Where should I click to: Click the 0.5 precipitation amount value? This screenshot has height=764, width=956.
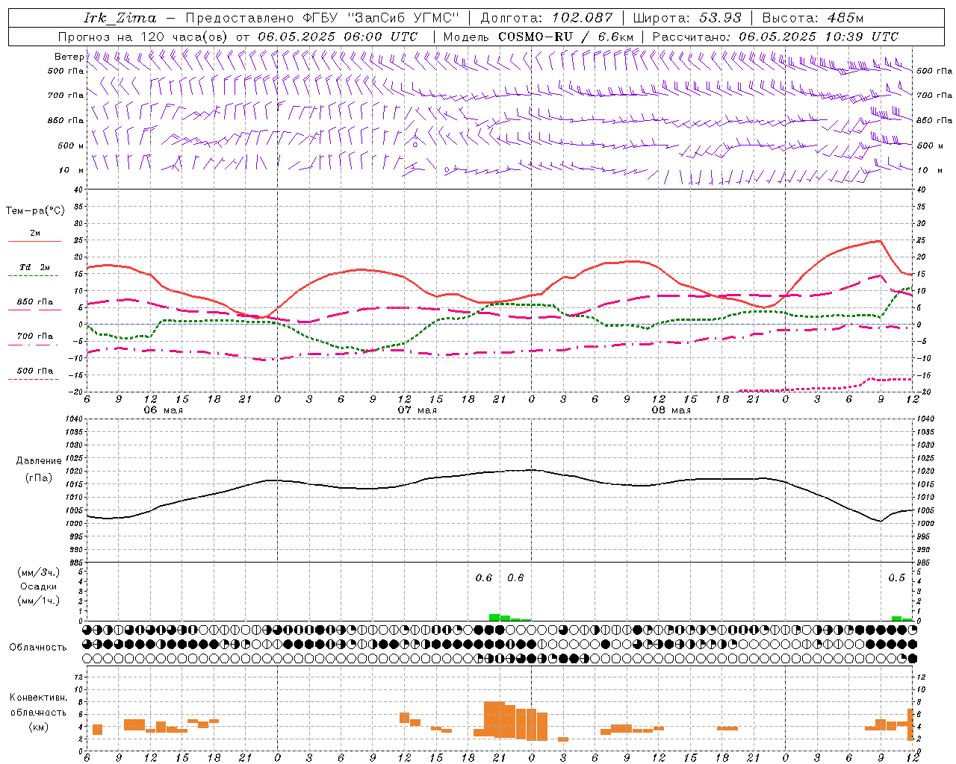click(896, 577)
